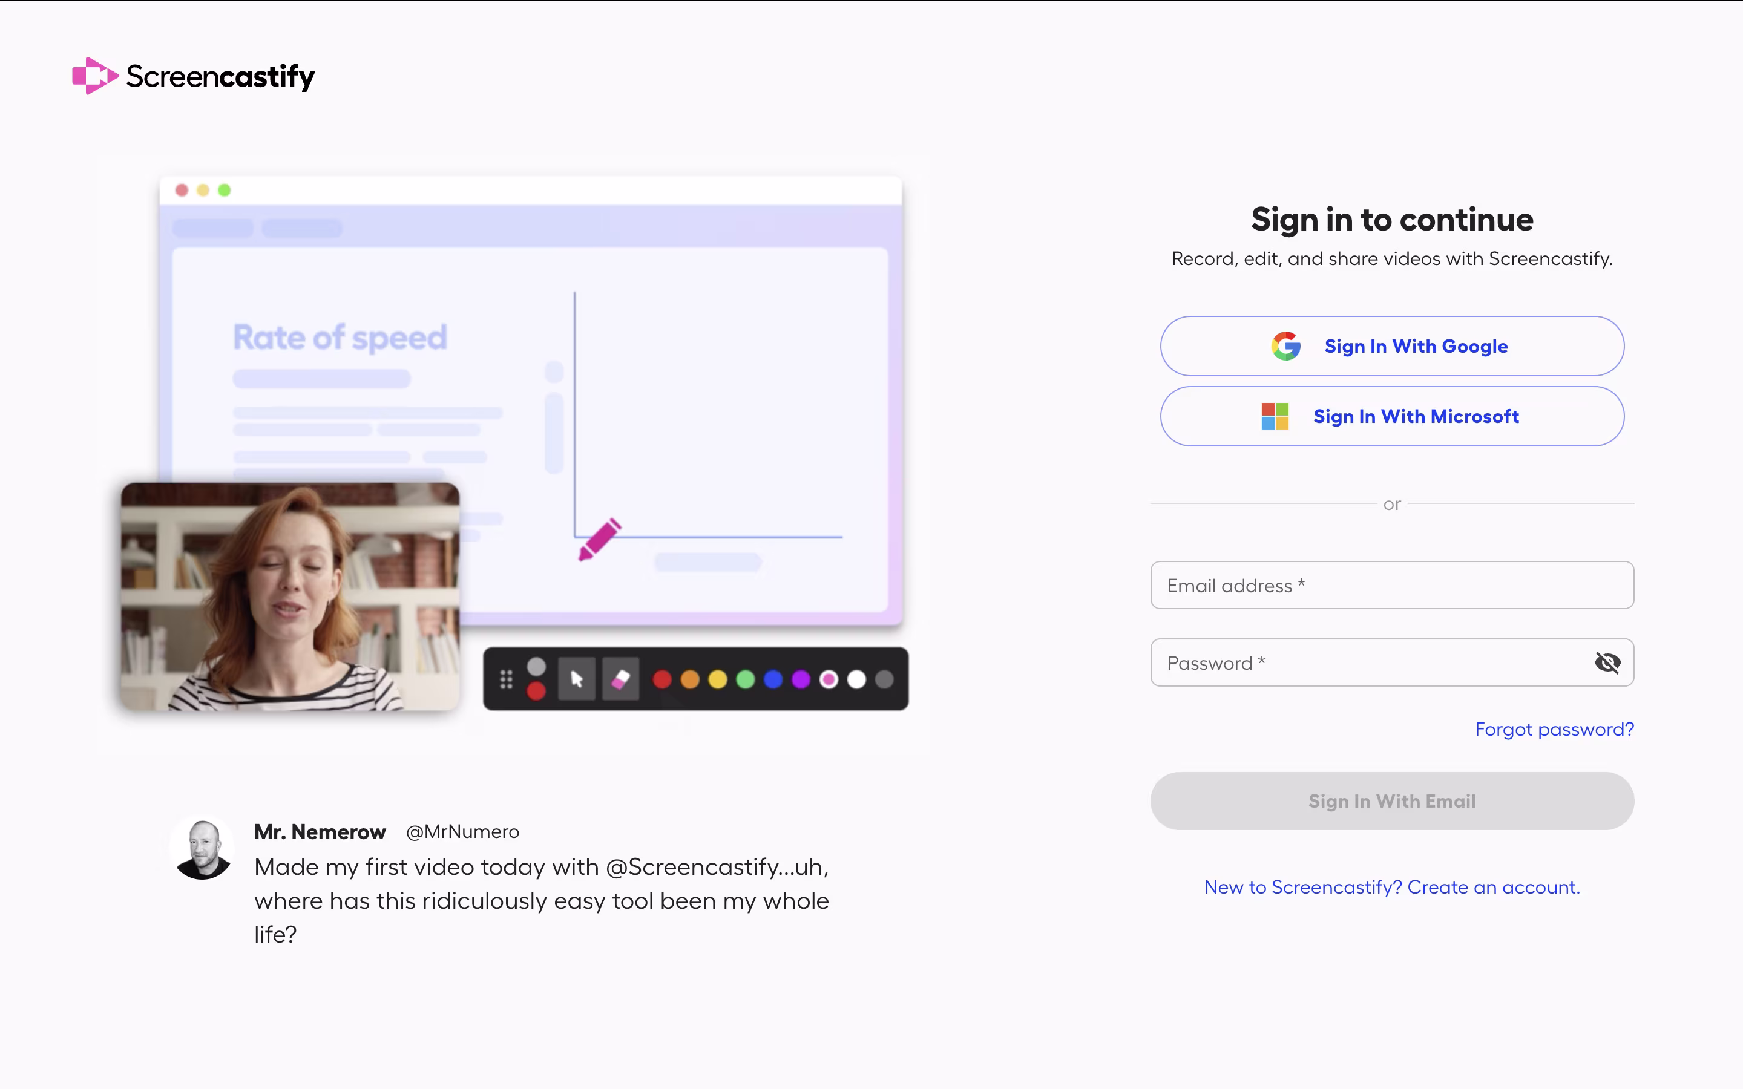Choose the purple color swatch

click(x=801, y=679)
